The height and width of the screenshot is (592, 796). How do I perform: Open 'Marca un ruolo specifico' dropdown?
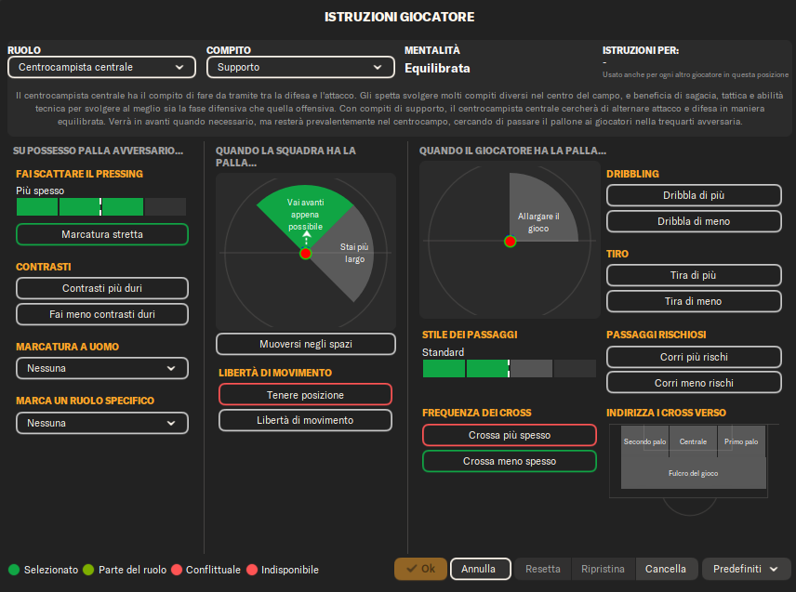point(101,423)
